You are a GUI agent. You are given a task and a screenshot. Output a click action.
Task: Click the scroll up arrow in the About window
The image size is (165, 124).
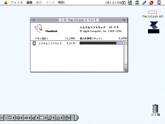click(126, 43)
